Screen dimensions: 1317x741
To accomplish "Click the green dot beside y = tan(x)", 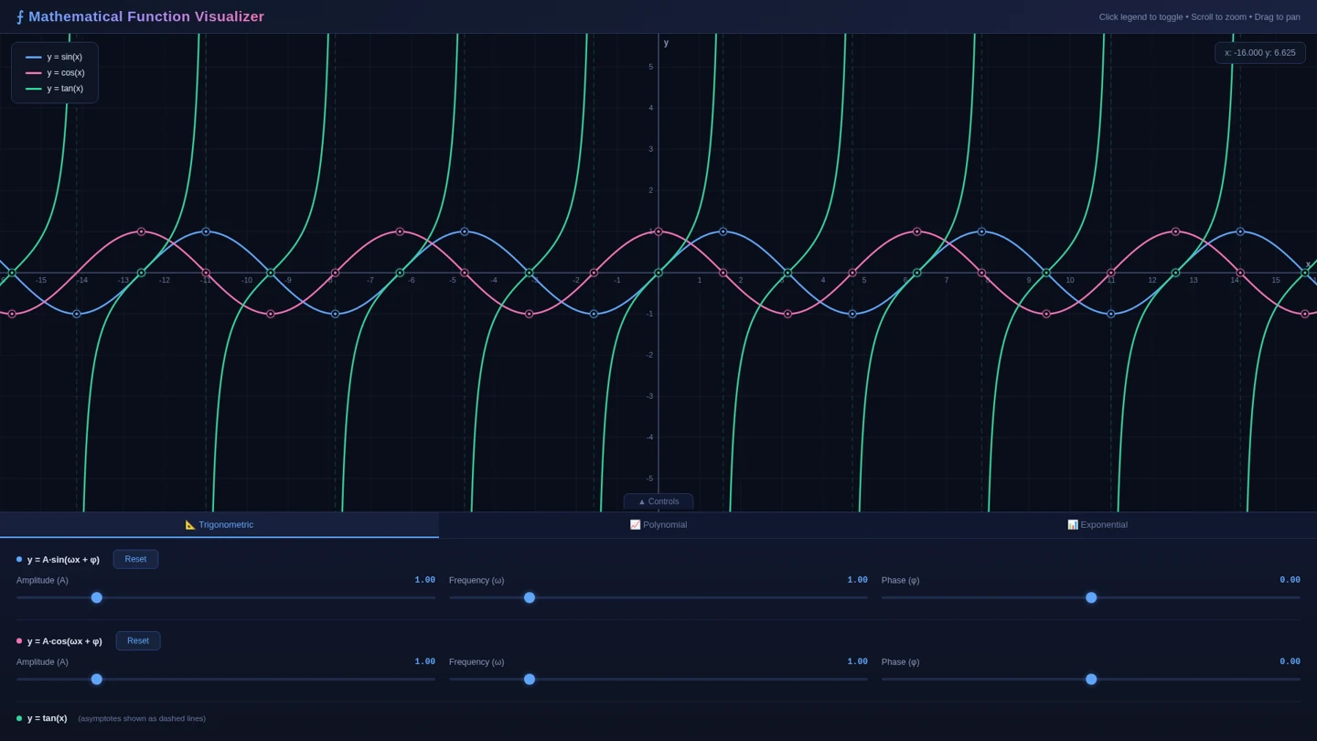I will (19, 718).
